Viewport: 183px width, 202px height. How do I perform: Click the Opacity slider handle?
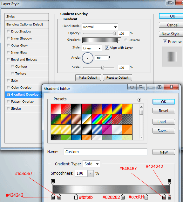[114, 33]
